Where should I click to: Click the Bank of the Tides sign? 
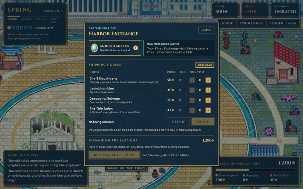click(126, 168)
